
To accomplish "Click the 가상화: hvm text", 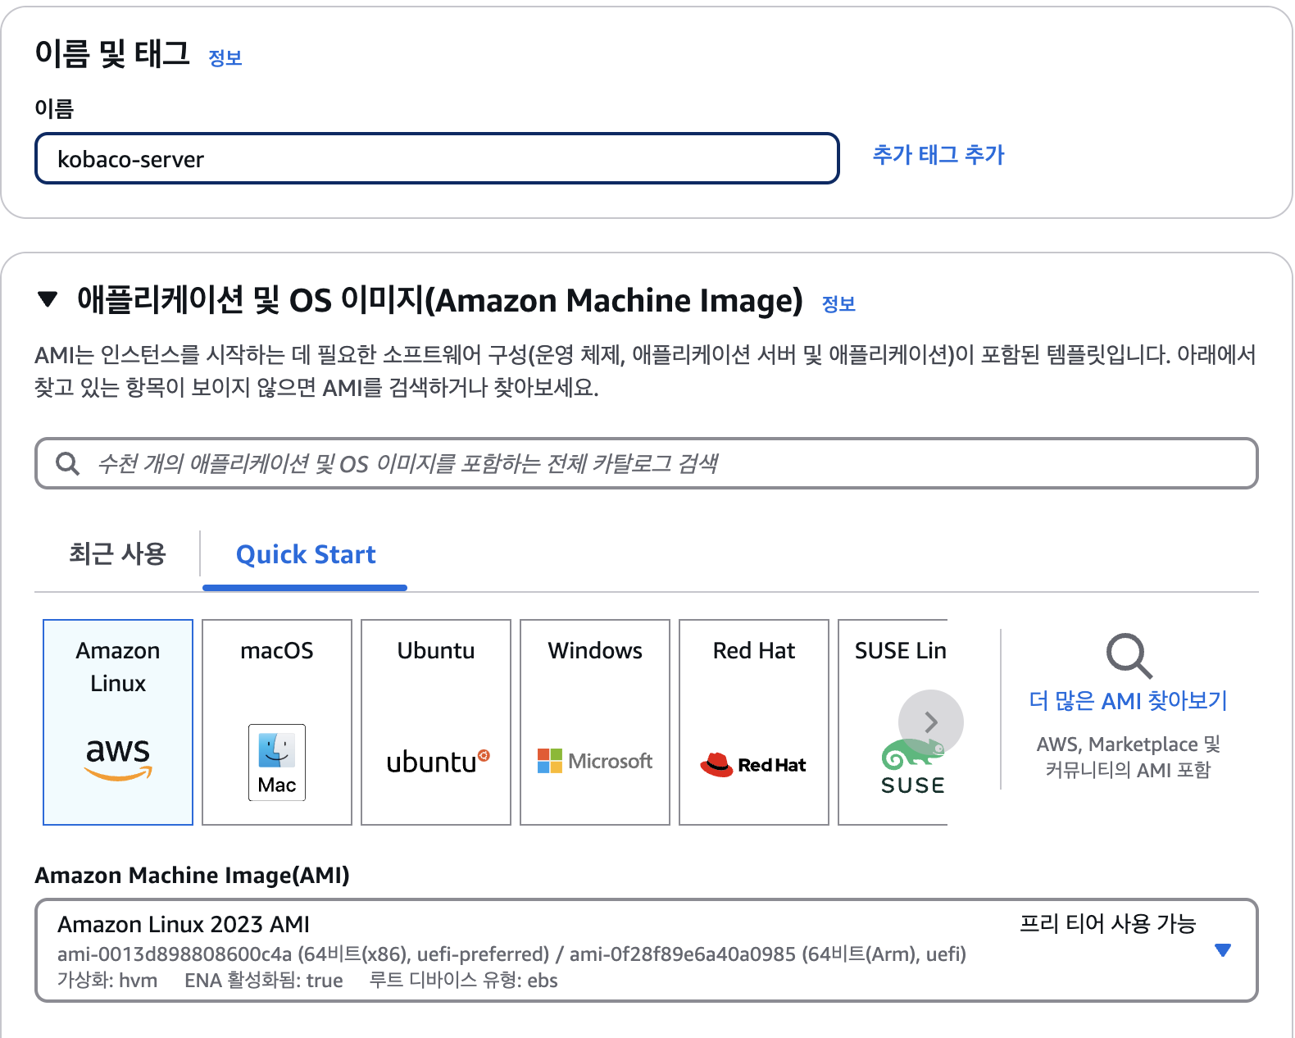I will tap(107, 981).
